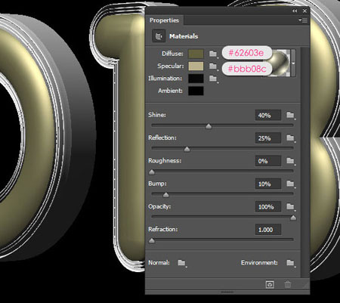
Task: Click the Shine label
Action: point(157,115)
